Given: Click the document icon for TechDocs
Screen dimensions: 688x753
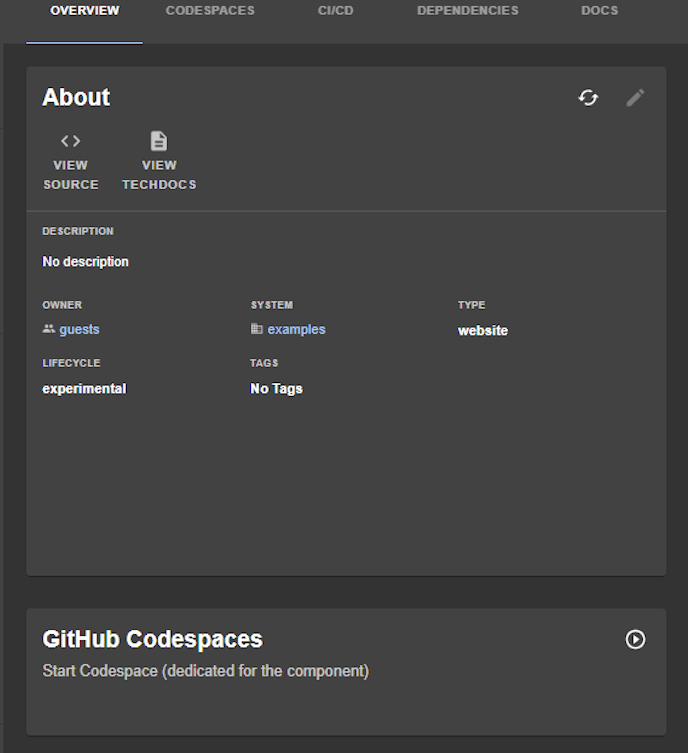Looking at the screenshot, I should coord(159,141).
